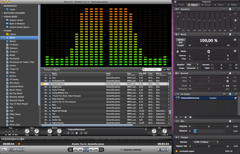240x154 pixels.
Task: Select Length warp mode
Action: pos(181,46)
